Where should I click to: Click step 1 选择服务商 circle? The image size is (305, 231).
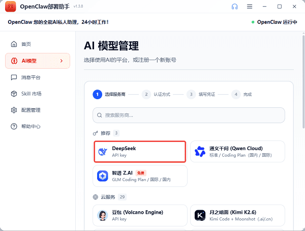(98, 95)
